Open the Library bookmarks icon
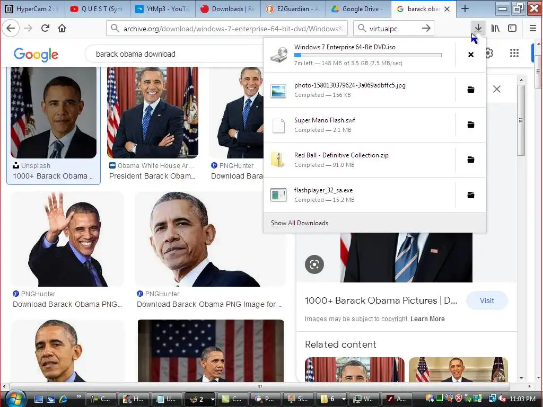543x407 pixels. pyautogui.click(x=495, y=28)
